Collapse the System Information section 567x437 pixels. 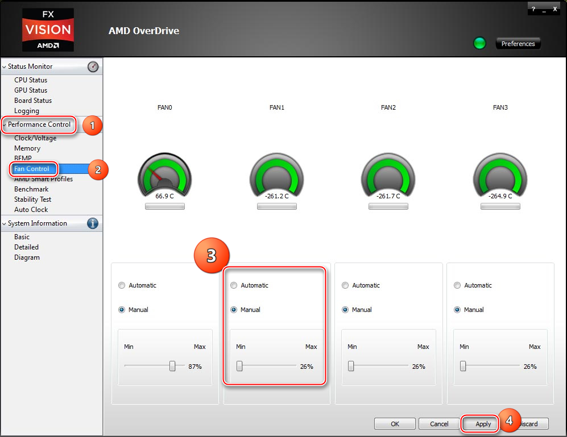click(5, 224)
